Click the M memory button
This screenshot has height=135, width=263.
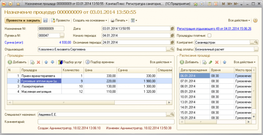pyautogui.click(x=223, y=4)
